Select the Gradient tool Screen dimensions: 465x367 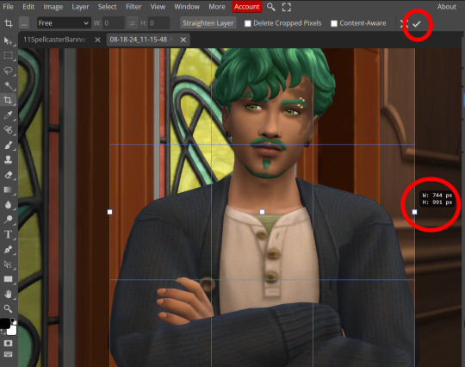pyautogui.click(x=8, y=190)
